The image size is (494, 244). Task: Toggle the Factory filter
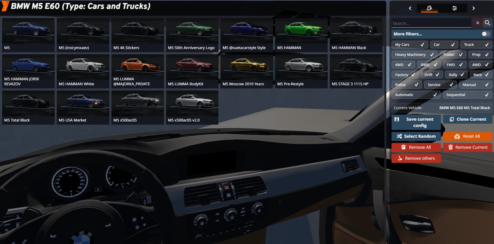click(x=405, y=75)
